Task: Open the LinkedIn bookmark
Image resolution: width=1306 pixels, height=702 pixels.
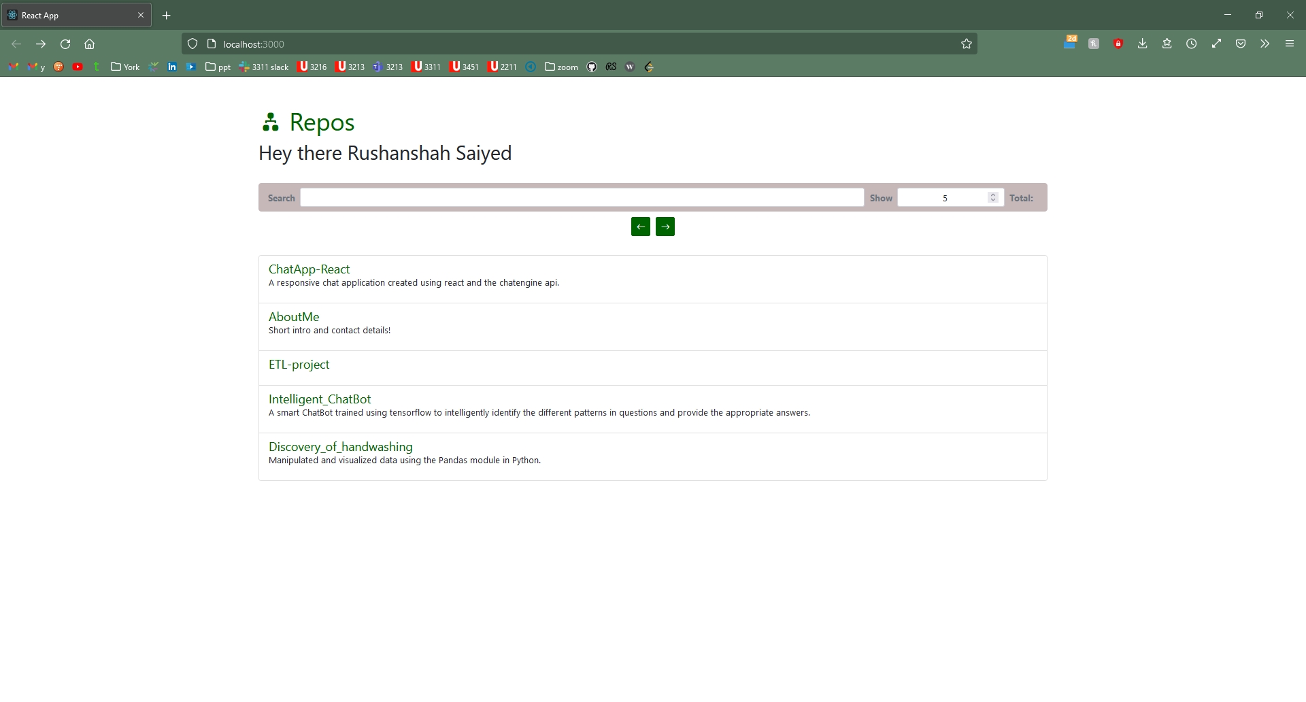Action: [171, 66]
